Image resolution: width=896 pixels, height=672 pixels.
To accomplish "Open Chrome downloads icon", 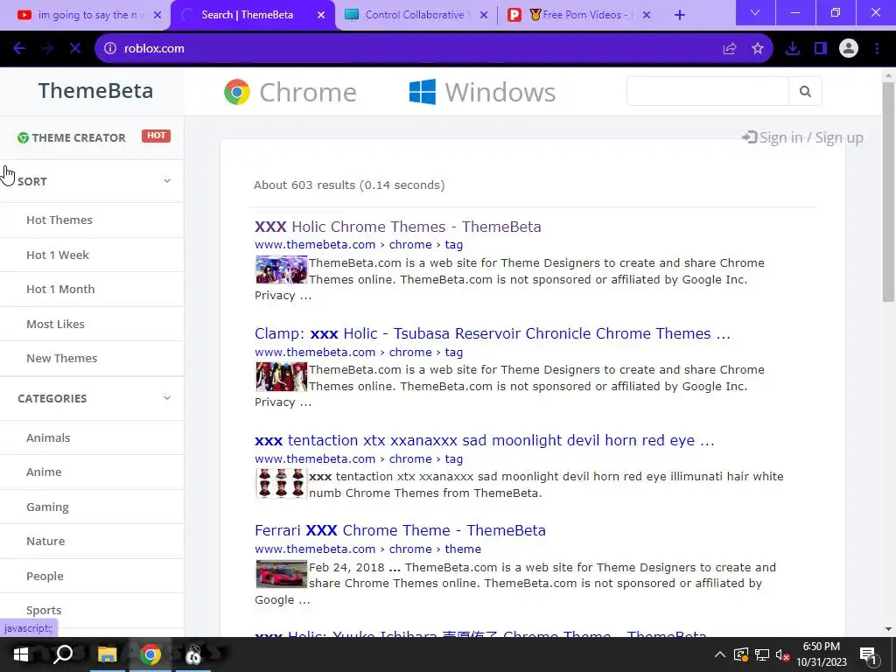I will (x=793, y=49).
